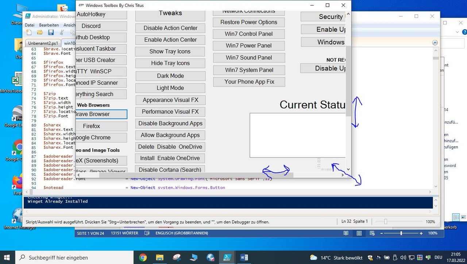Install Discord from the Toolbox
467x264 pixels.
[x=101, y=26]
